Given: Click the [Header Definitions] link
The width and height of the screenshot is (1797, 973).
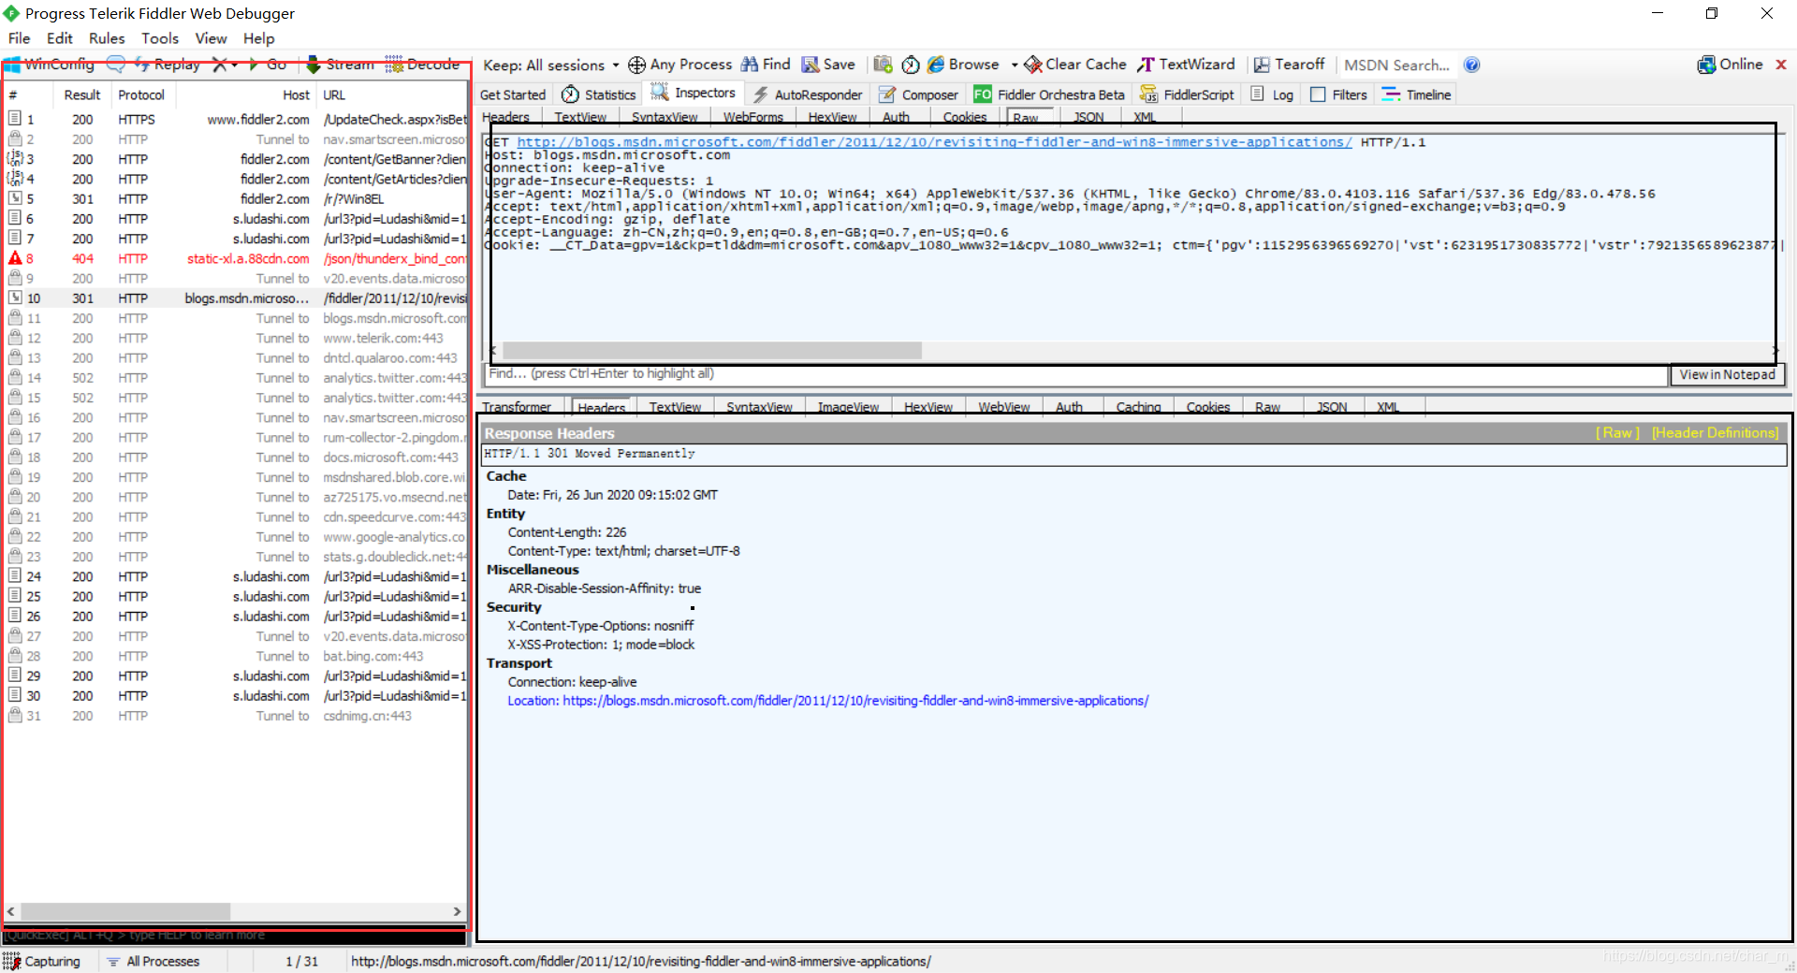Looking at the screenshot, I should point(1715,432).
